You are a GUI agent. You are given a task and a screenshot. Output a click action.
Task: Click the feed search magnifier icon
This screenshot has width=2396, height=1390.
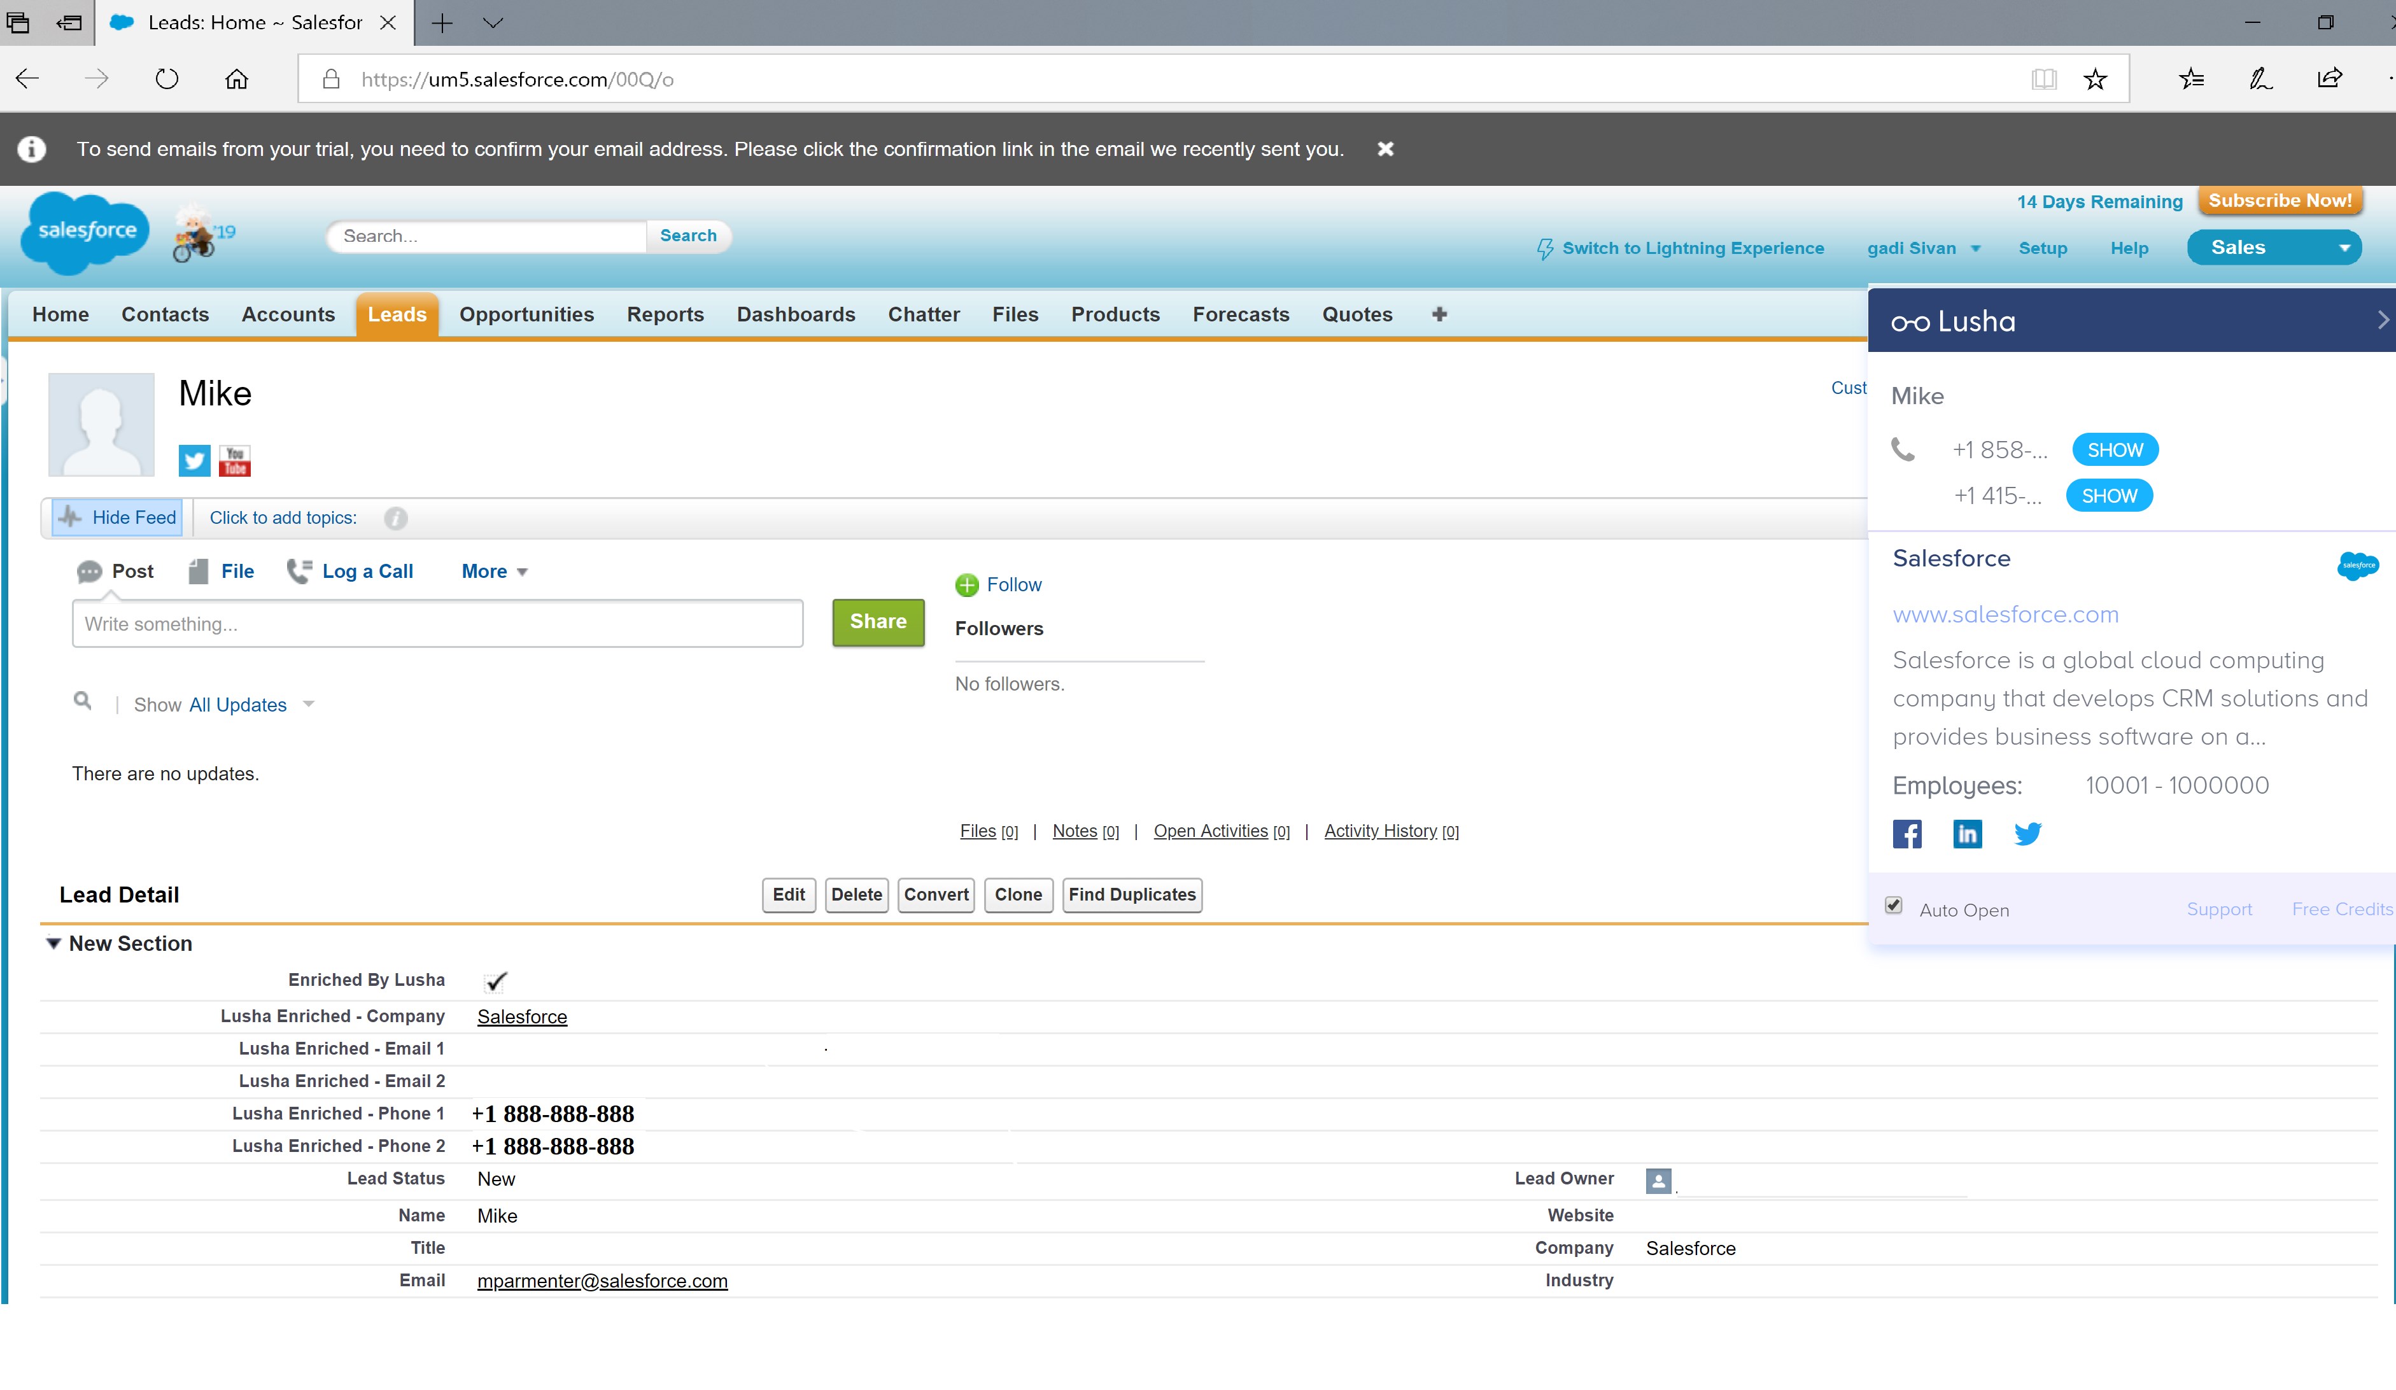pyautogui.click(x=83, y=701)
